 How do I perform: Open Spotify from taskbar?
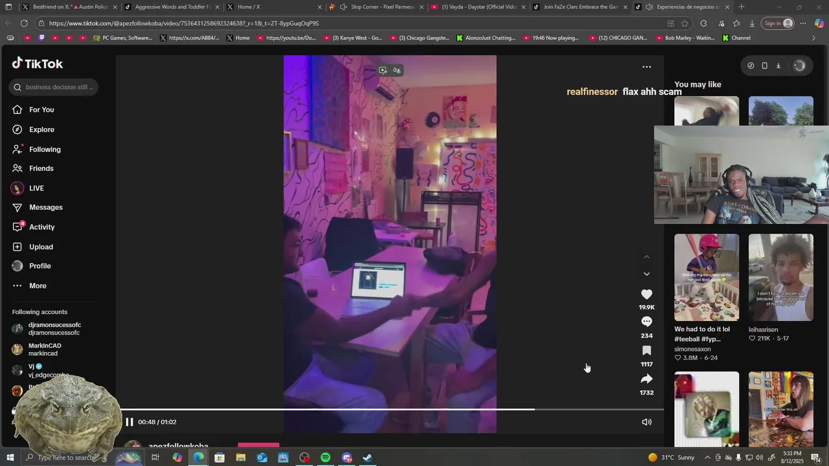pos(326,458)
